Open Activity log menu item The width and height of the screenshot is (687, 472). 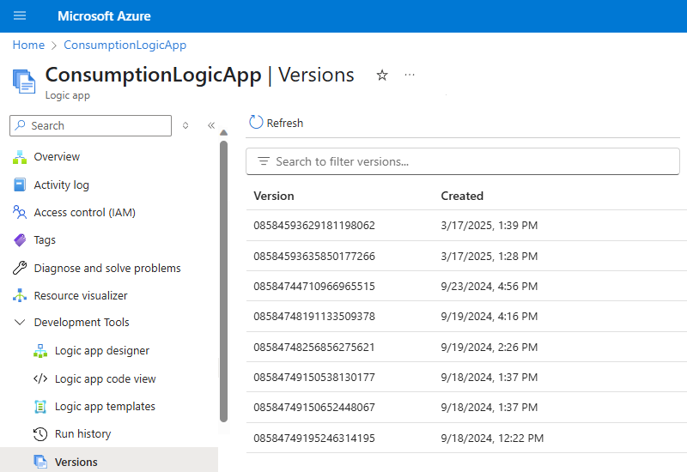pos(61,185)
